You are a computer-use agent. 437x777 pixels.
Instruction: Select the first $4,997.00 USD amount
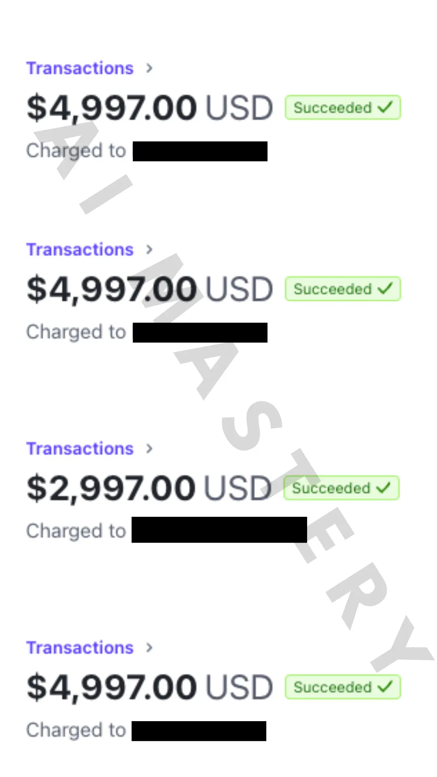tap(149, 108)
